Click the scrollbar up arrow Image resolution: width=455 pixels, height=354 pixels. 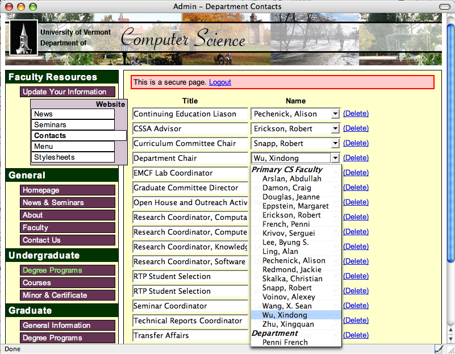click(450, 330)
